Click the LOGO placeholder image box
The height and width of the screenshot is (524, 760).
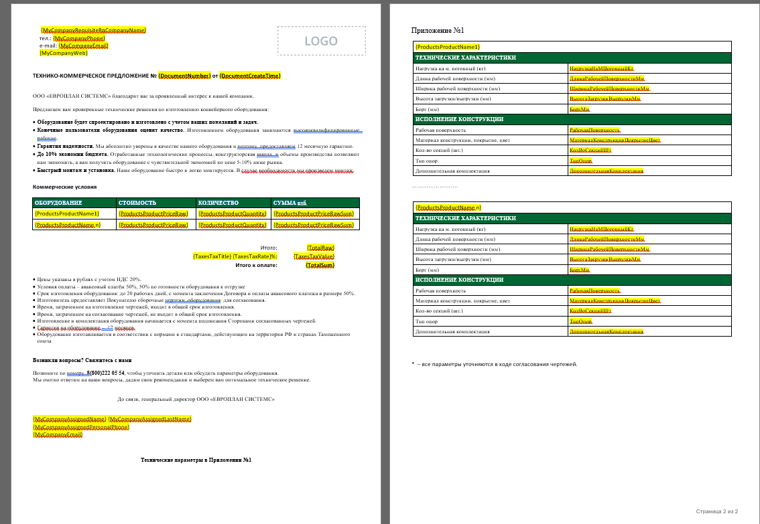click(322, 41)
